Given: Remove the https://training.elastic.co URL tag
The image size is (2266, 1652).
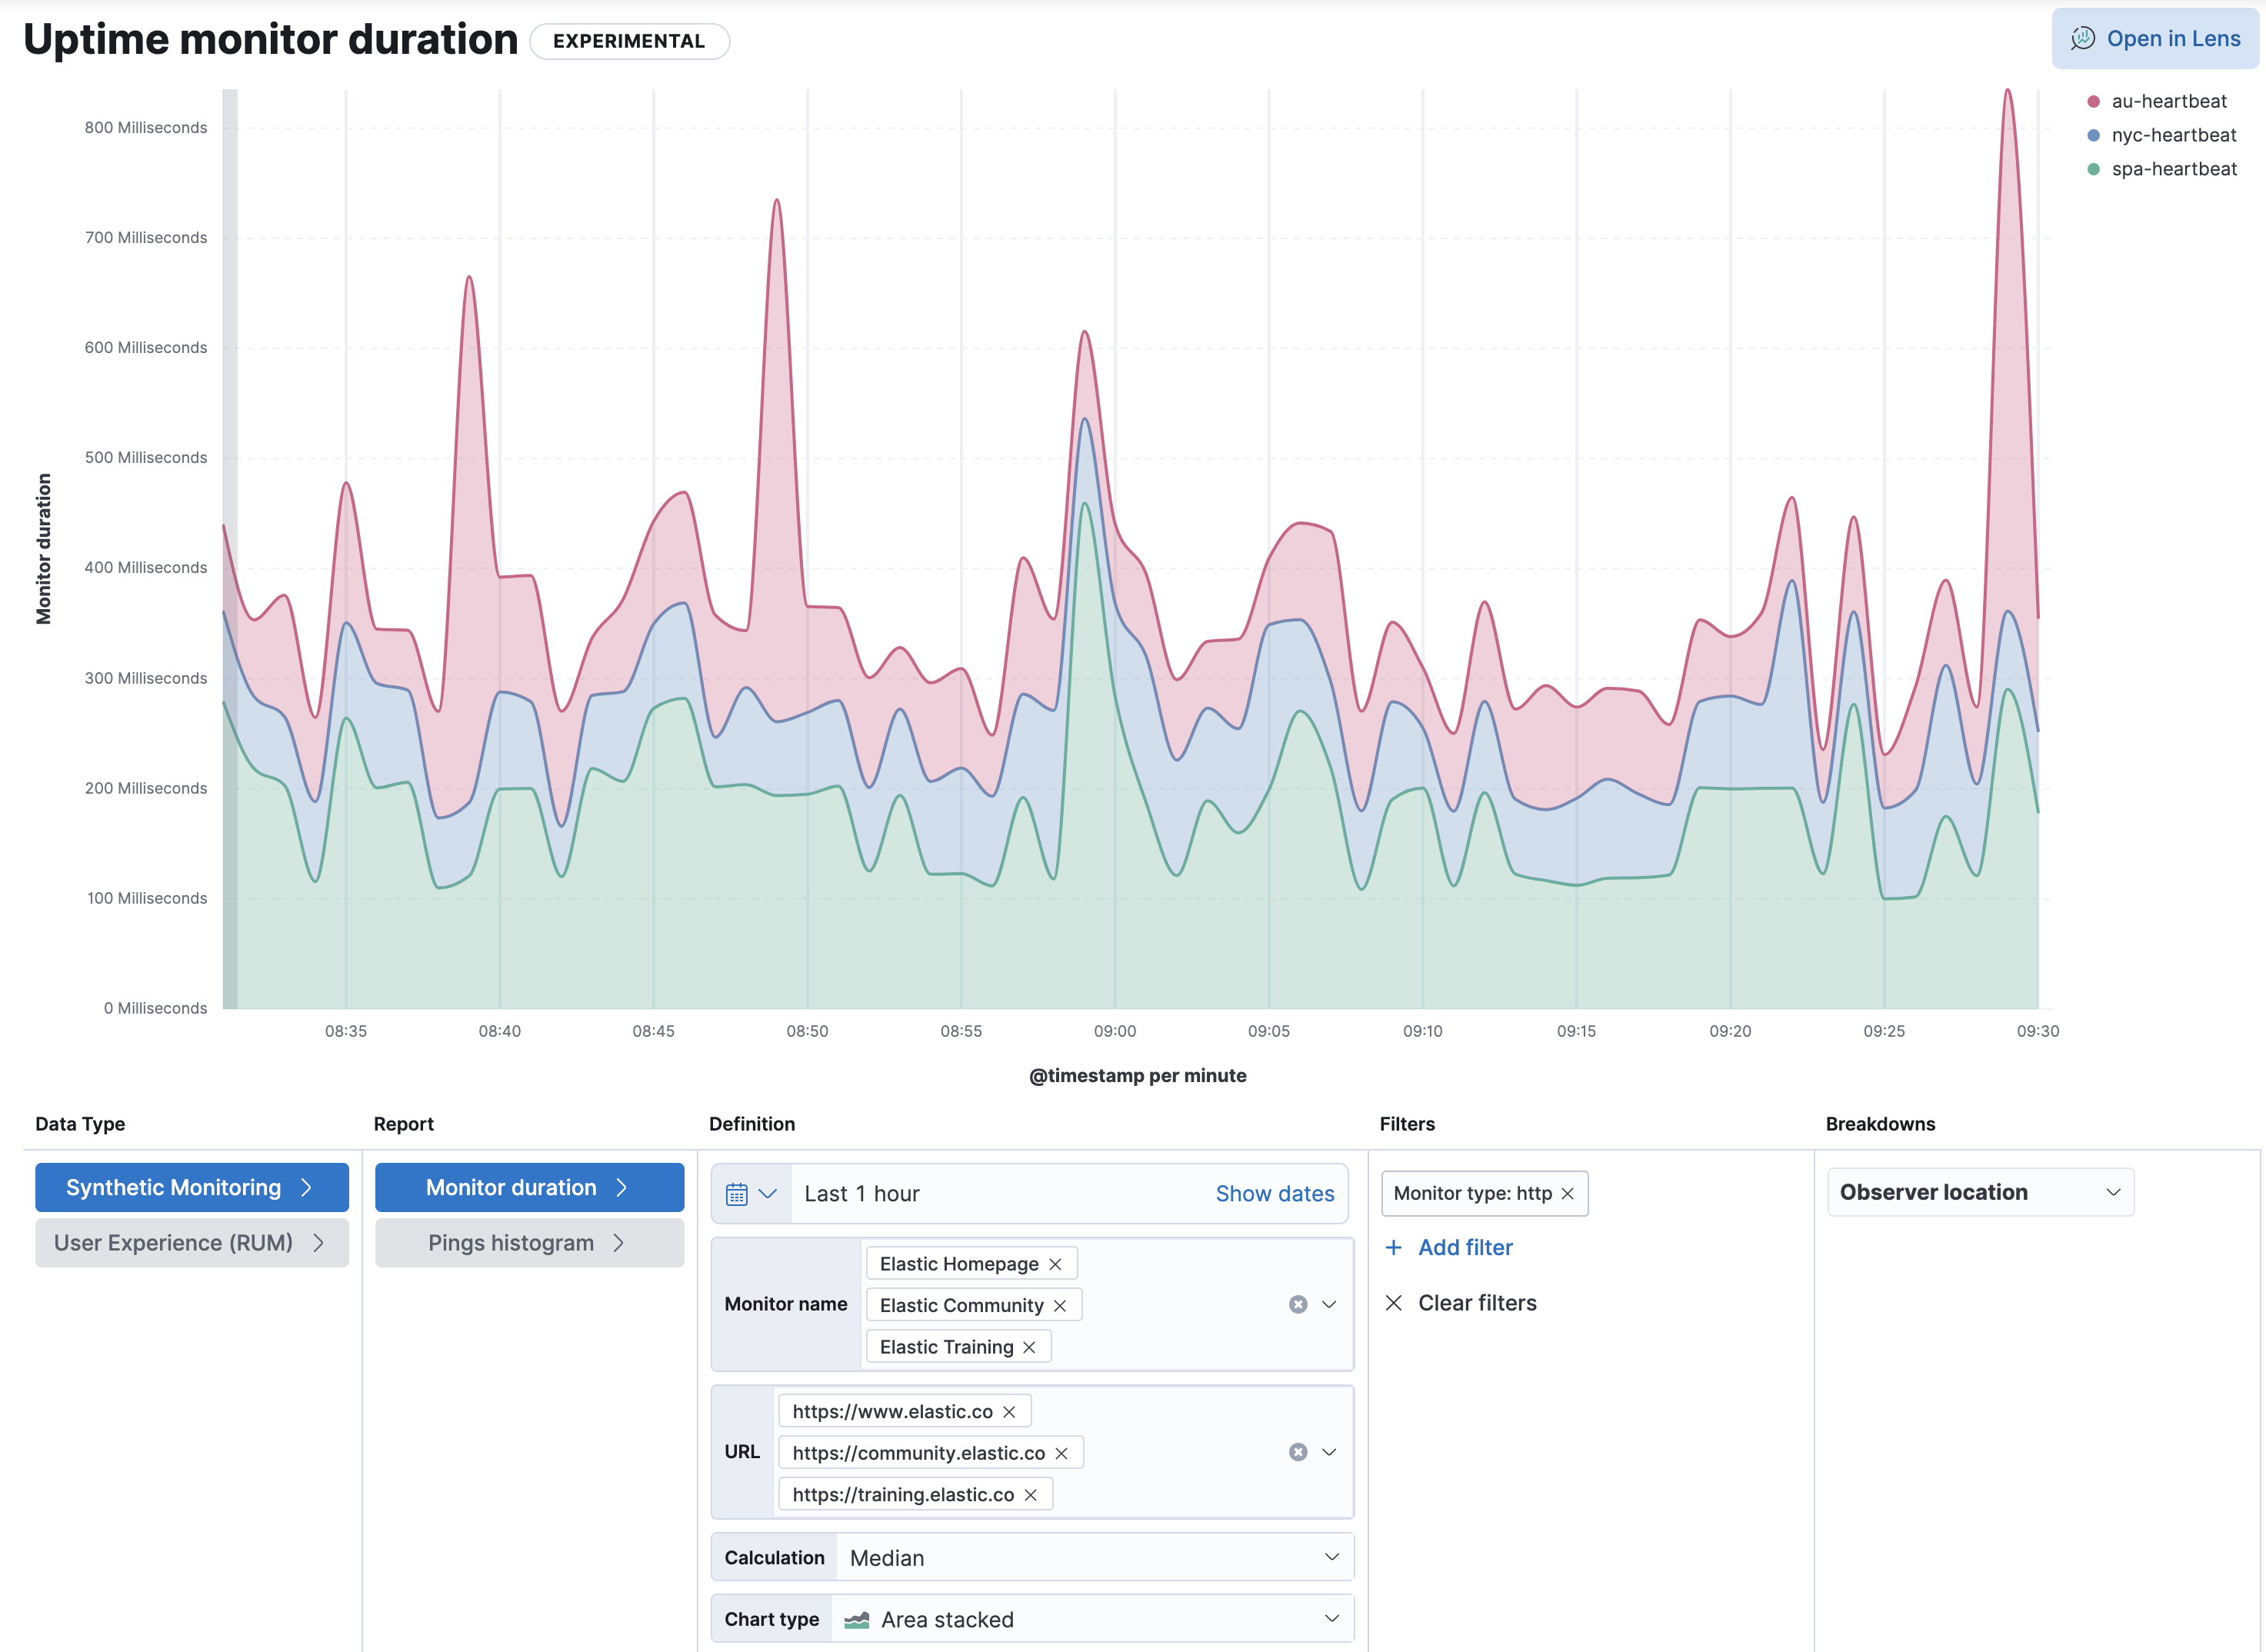Looking at the screenshot, I should (x=1031, y=1494).
